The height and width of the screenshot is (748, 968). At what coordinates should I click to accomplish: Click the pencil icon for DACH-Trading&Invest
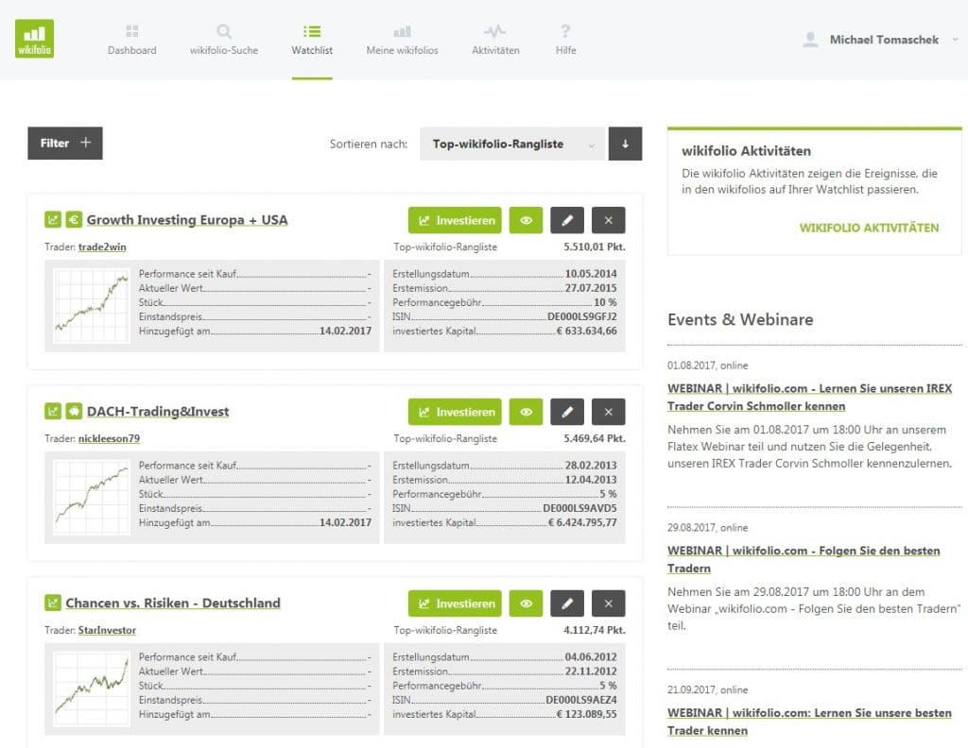tap(567, 412)
